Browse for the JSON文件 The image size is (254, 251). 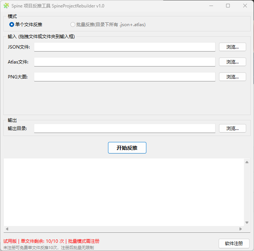[232, 47]
